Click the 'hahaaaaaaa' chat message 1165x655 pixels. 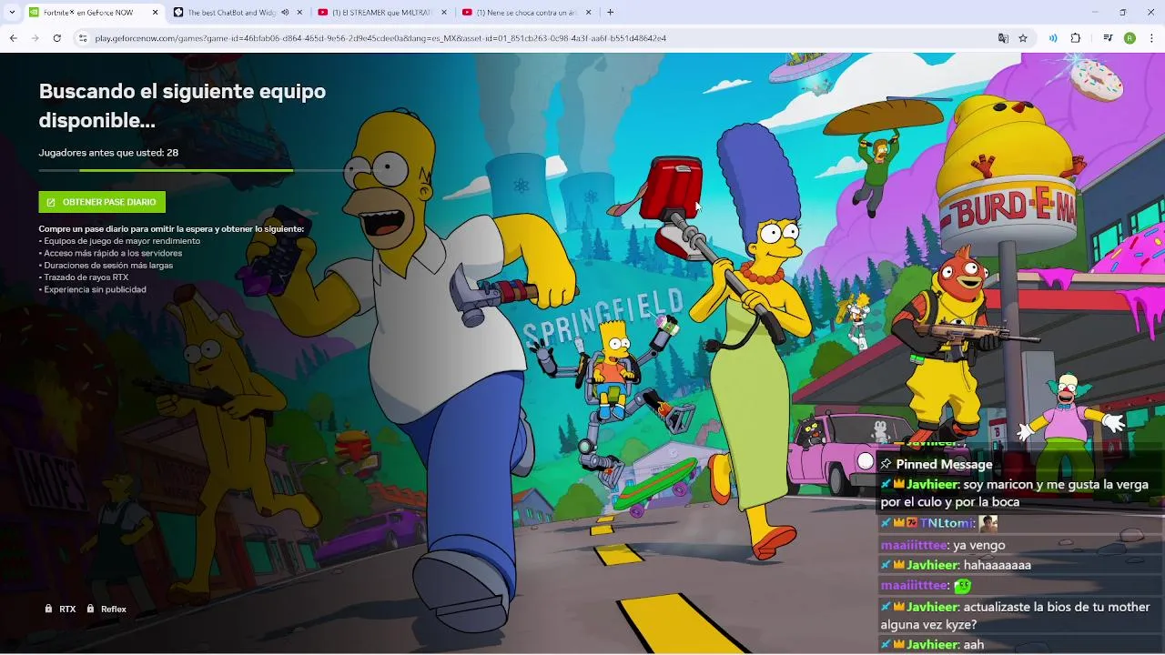998,565
